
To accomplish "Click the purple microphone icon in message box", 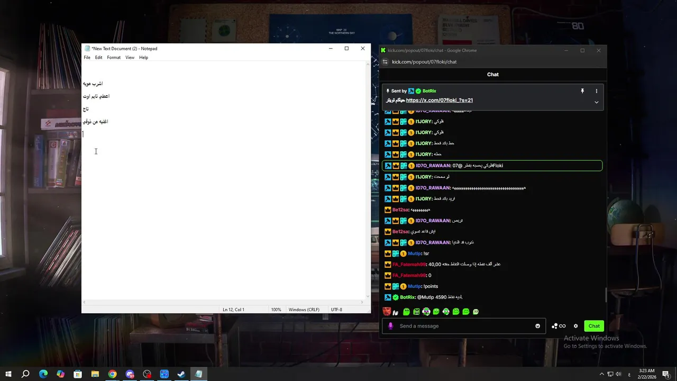I will 391,326.
